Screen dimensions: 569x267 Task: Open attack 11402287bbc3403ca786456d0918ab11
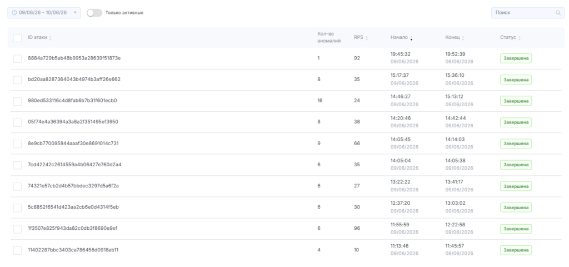click(73, 250)
